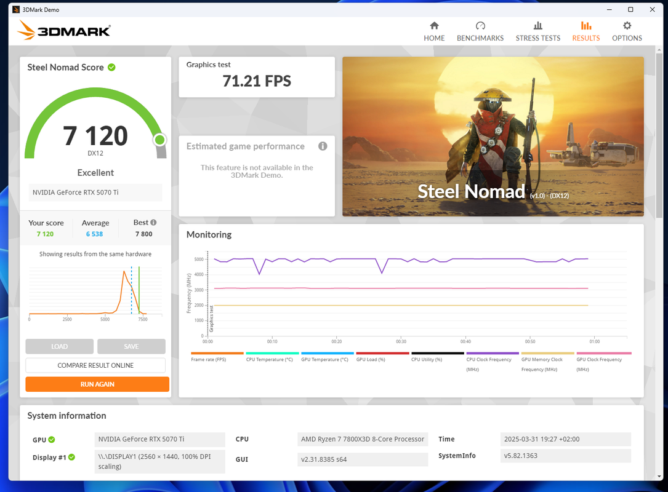The height and width of the screenshot is (492, 668).
Task: Toggle the GPU Clock Frequency legend
Action: (x=604, y=362)
